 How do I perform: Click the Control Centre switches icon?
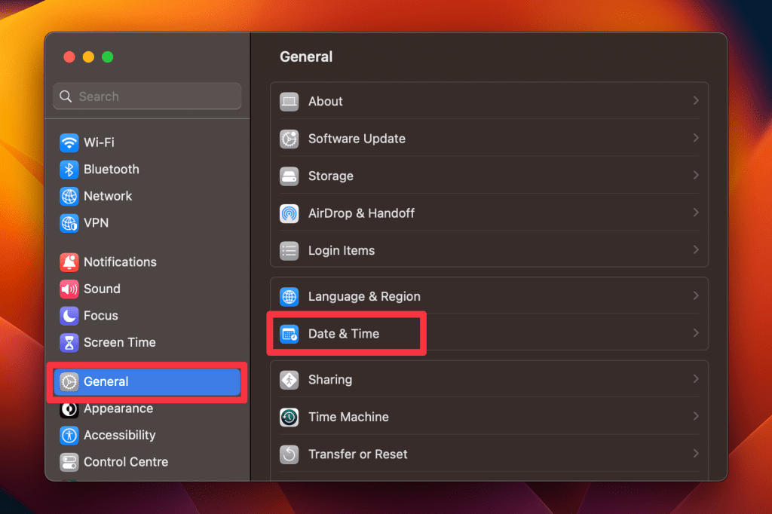click(x=69, y=462)
